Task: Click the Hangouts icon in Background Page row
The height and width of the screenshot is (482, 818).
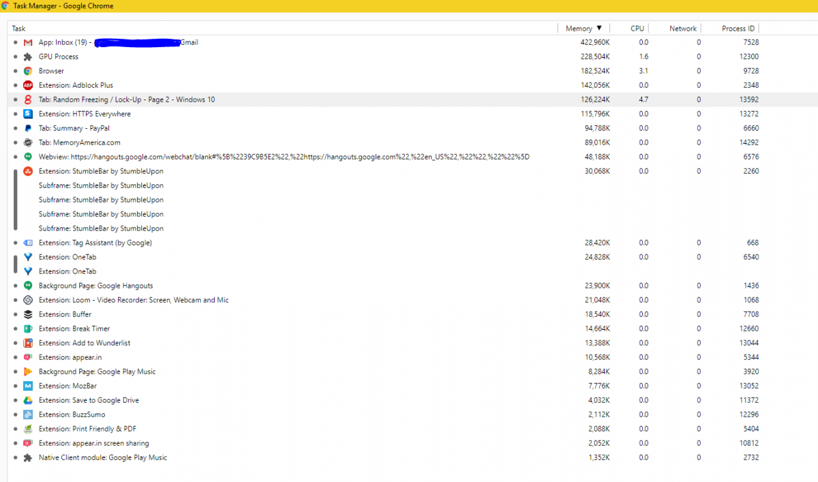Action: pos(28,286)
